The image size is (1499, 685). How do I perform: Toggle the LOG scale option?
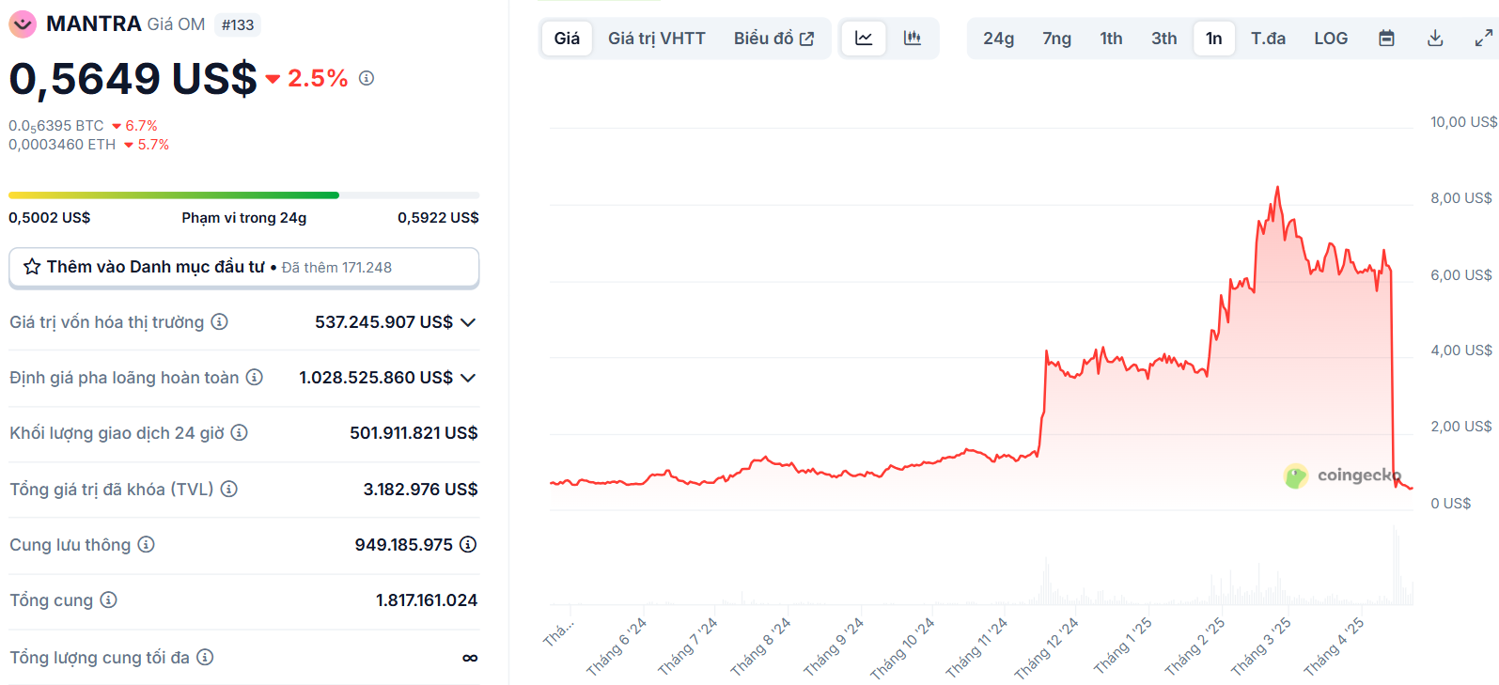[x=1331, y=39]
